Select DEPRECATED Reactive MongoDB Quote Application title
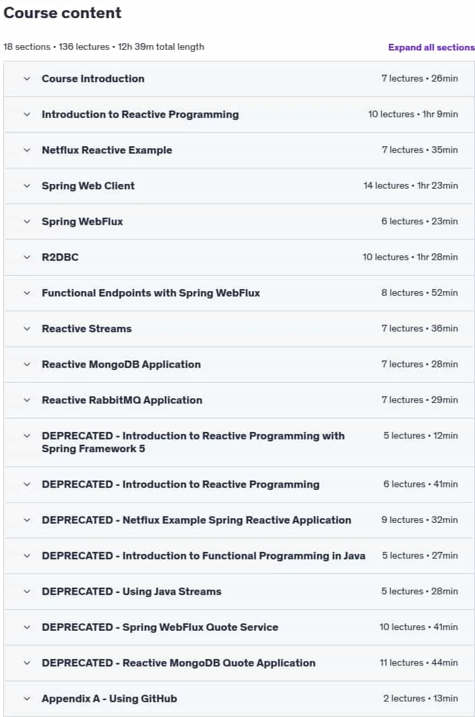 pyautogui.click(x=179, y=662)
